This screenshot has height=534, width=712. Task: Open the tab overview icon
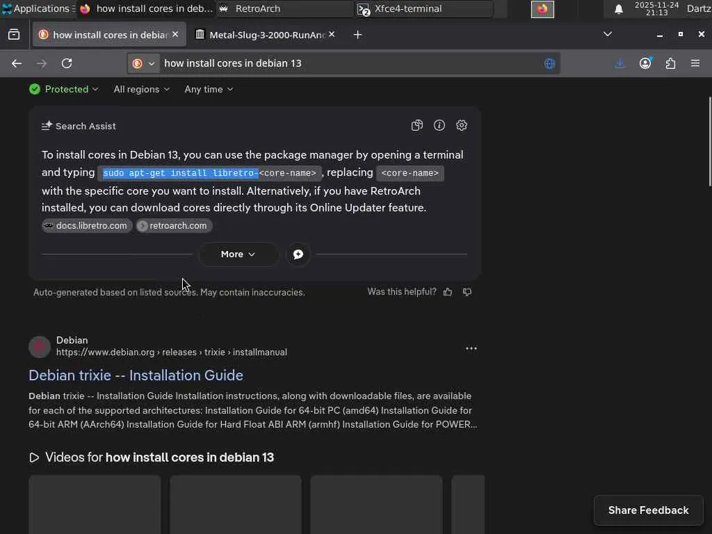coord(14,35)
